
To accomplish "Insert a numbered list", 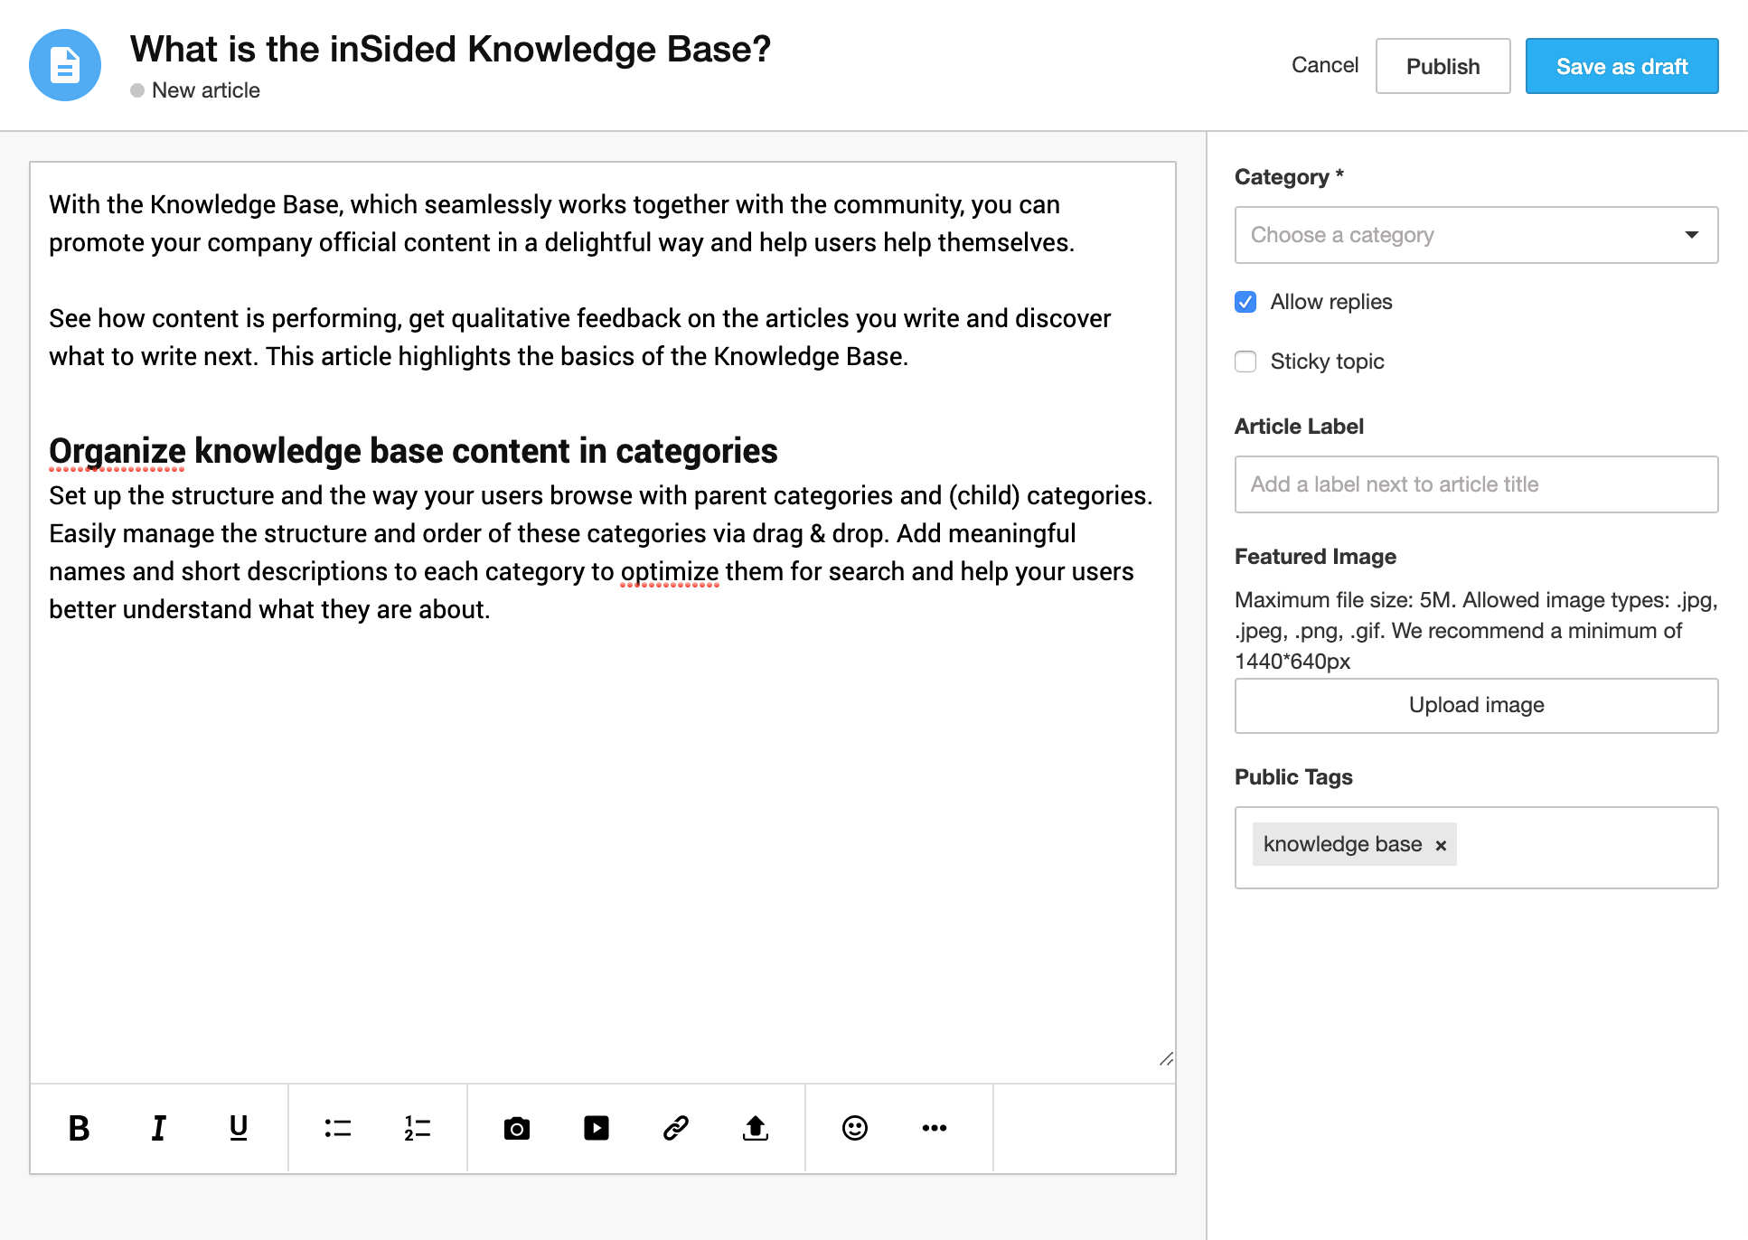I will (x=418, y=1128).
